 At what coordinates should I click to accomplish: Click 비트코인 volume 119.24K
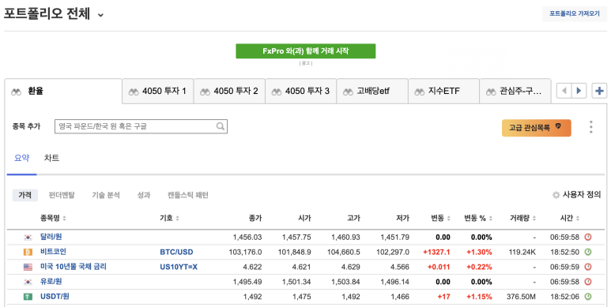click(522, 252)
